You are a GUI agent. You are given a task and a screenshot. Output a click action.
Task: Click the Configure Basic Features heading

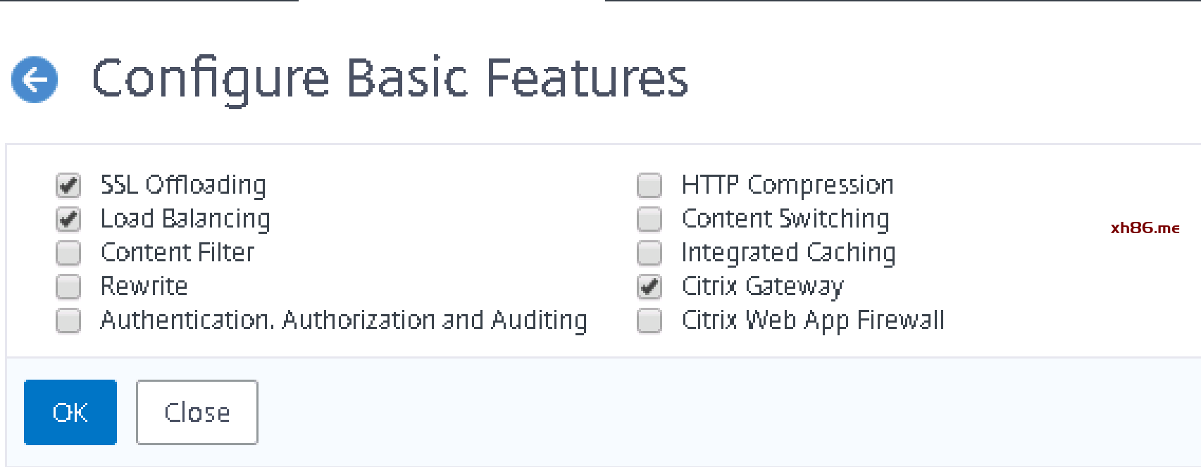390,78
